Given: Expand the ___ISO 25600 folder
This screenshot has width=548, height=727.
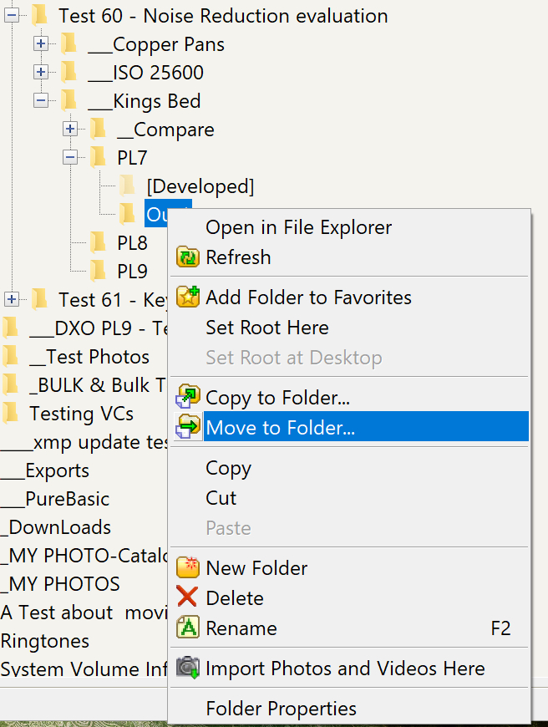Looking at the screenshot, I should pyautogui.click(x=41, y=73).
